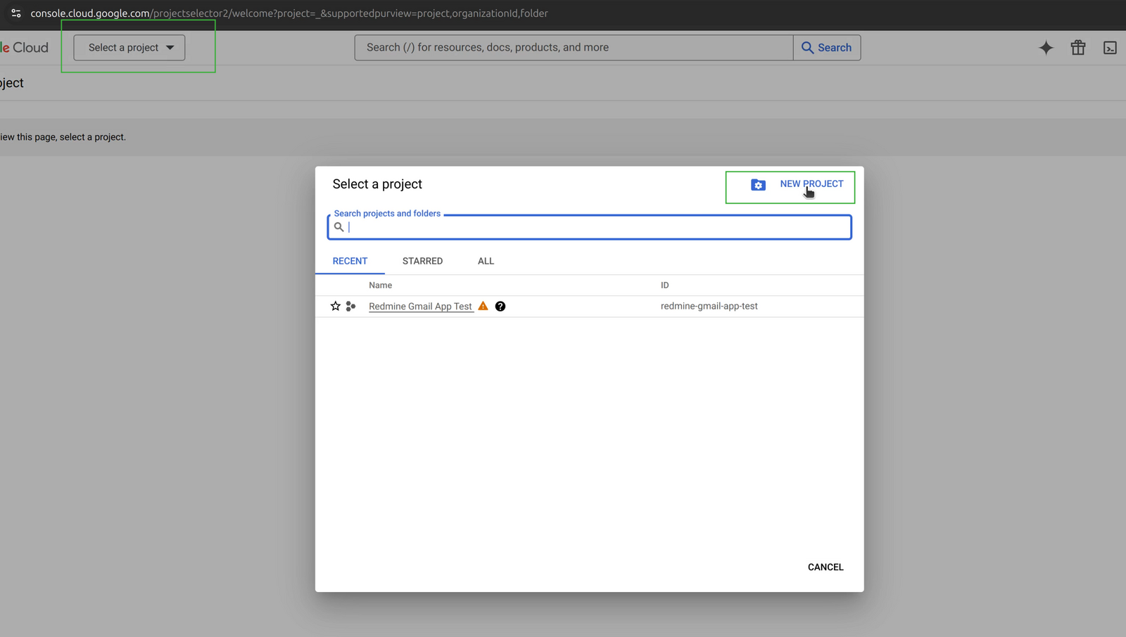Click the resources search bar at the top
This screenshot has width=1126, height=637.
click(572, 47)
